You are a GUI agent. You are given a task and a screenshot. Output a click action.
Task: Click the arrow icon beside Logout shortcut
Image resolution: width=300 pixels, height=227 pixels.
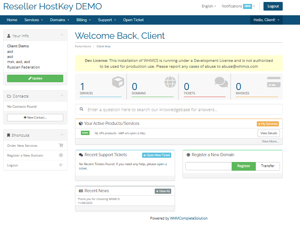click(x=61, y=165)
